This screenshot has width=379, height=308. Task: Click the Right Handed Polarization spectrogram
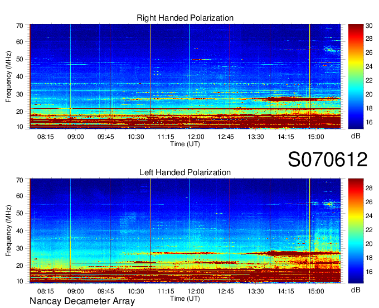click(185, 76)
